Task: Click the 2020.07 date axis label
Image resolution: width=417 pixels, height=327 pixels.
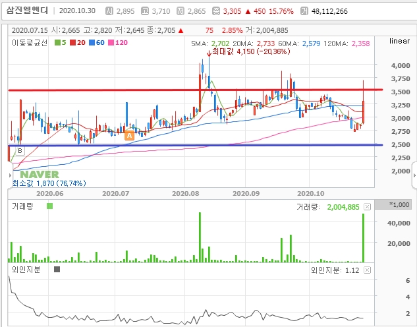Action: click(x=116, y=193)
